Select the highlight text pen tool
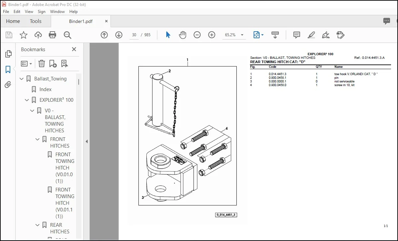Viewport: 398px width, 241px height. (x=311, y=35)
